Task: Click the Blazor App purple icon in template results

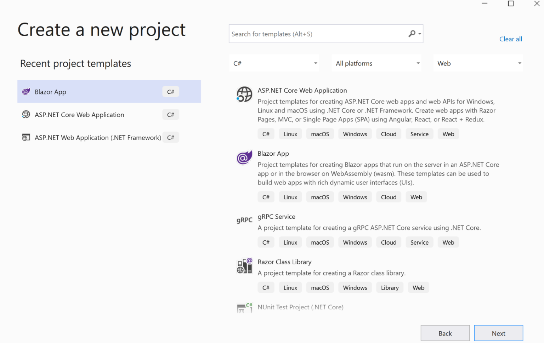Action: pos(244,157)
